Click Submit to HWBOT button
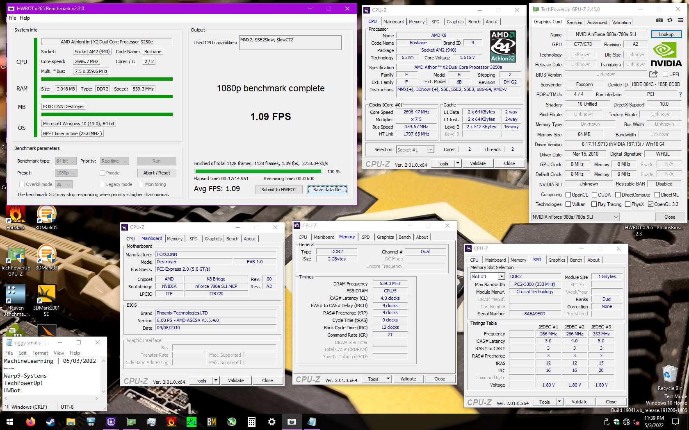This screenshot has width=689, height=430. (x=279, y=190)
